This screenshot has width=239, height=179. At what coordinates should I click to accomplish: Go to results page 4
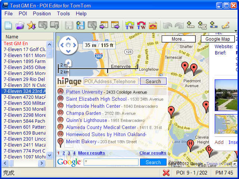[74, 153]
